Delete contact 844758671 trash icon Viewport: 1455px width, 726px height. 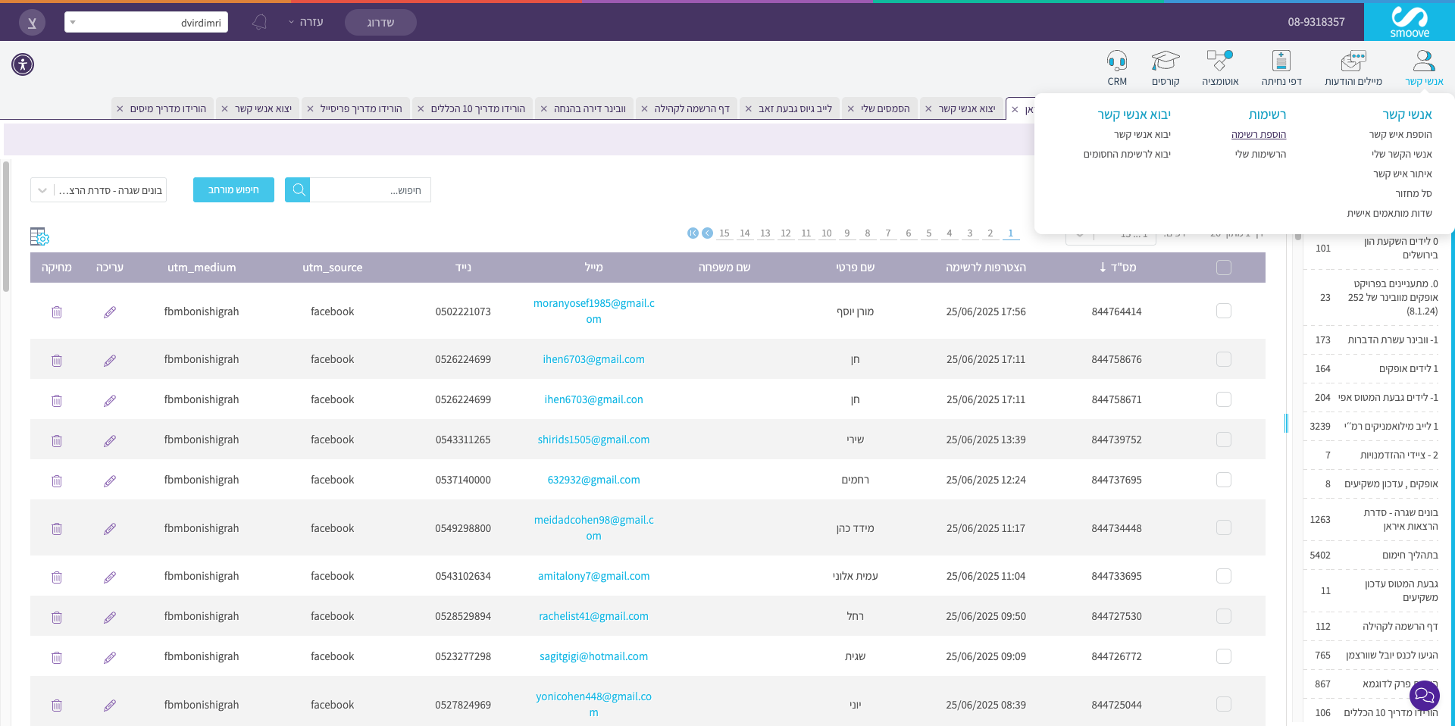click(57, 400)
